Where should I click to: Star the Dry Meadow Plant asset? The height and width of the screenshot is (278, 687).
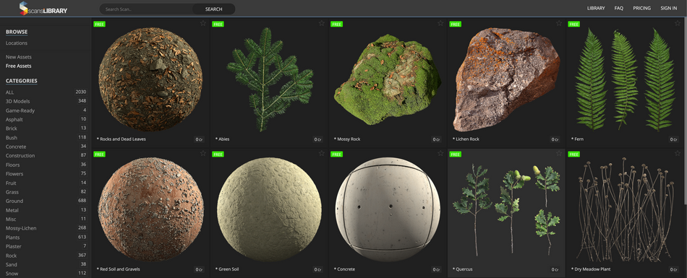678,153
